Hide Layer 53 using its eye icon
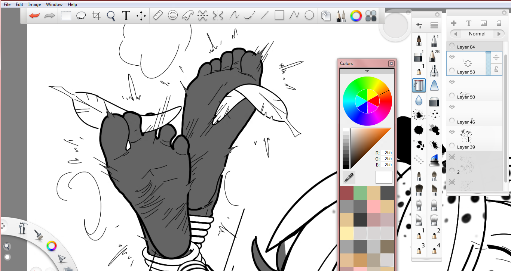Viewport: 511px width, 271px height. tap(452, 57)
